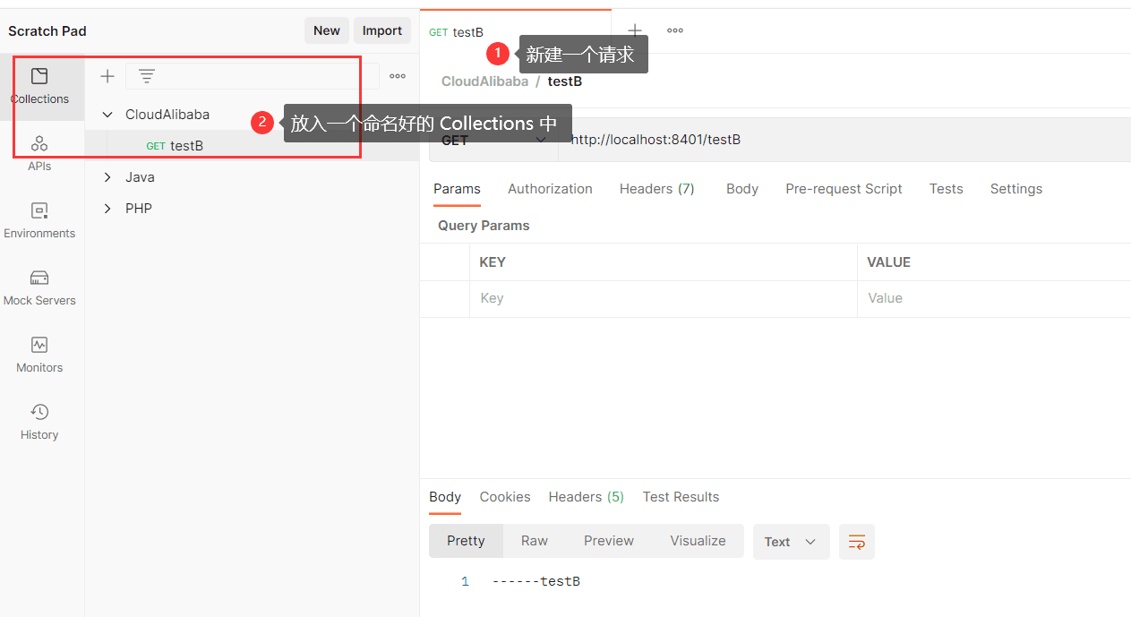
Task: Toggle the response word wrap icon
Action: [x=857, y=542]
